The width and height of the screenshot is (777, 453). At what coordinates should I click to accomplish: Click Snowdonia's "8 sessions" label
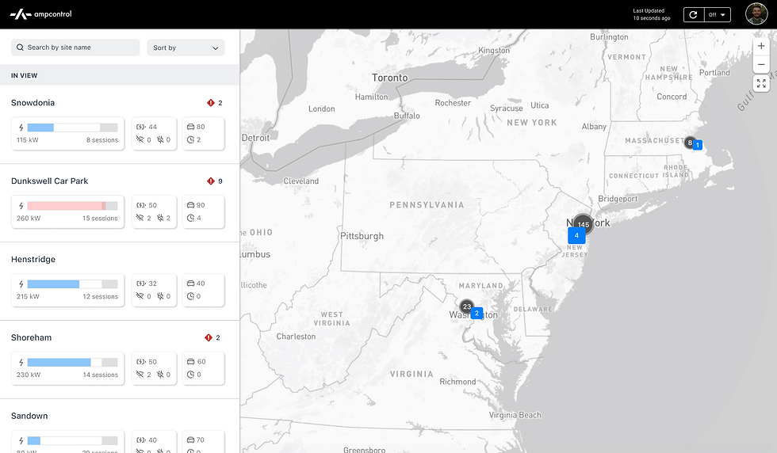coord(102,140)
